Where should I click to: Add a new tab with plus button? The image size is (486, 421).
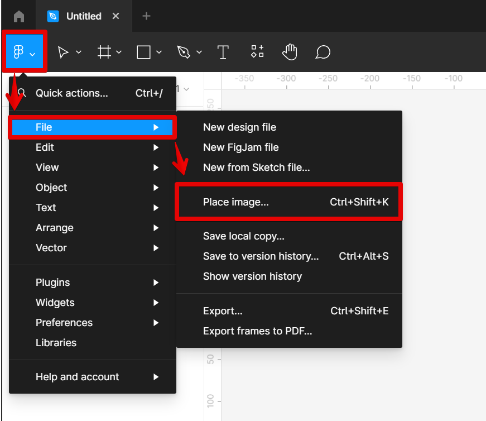point(146,16)
